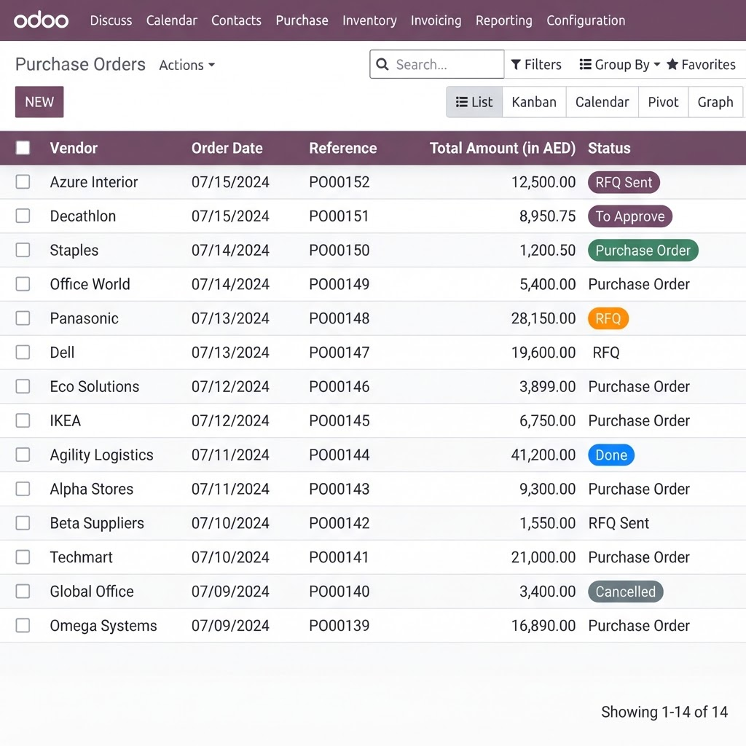Image resolution: width=746 pixels, height=746 pixels.
Task: Check the Panasonic row checkbox
Action: pyautogui.click(x=23, y=318)
